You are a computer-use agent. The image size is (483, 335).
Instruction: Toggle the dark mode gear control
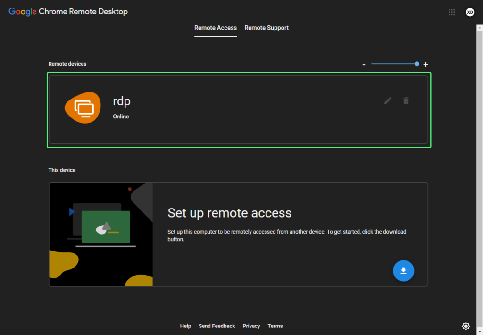[x=466, y=326]
